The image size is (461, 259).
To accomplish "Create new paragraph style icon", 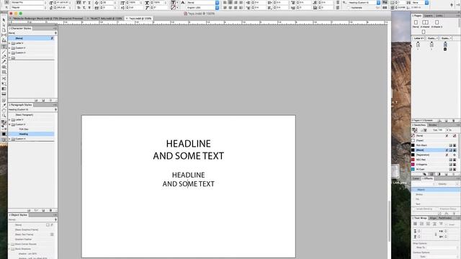I will (43, 210).
